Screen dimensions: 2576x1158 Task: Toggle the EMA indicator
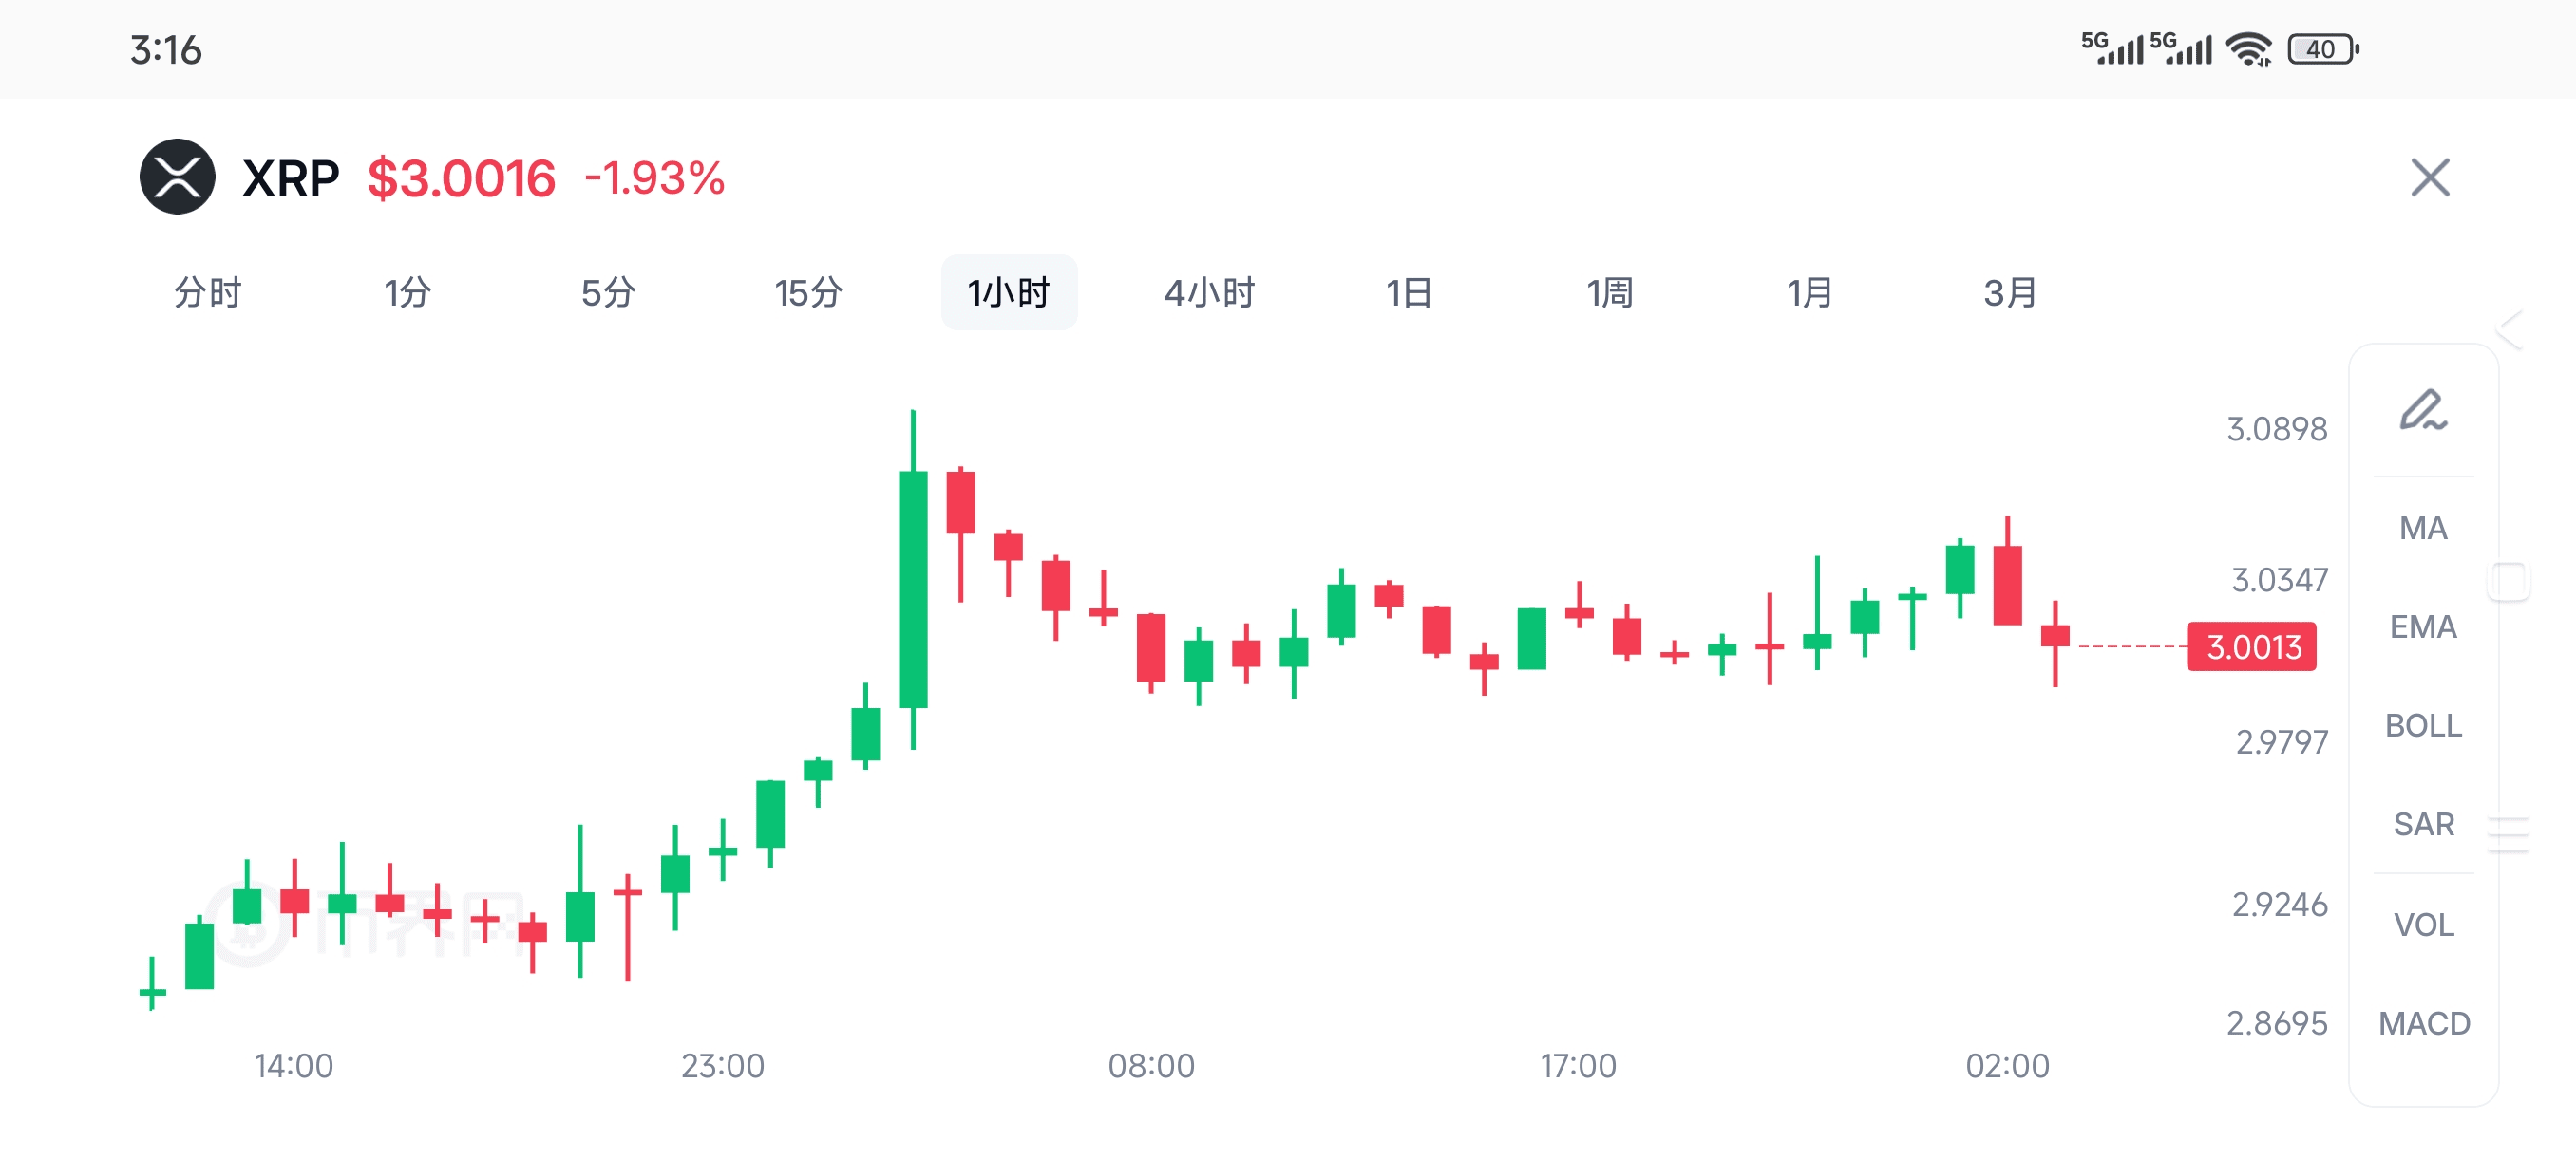tap(2423, 626)
